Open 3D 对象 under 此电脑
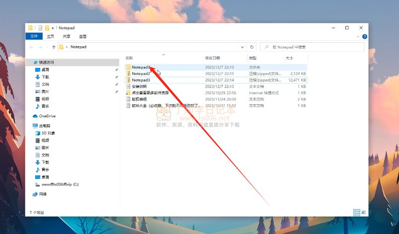Viewport: 399px width, 234px height. pos(48,133)
